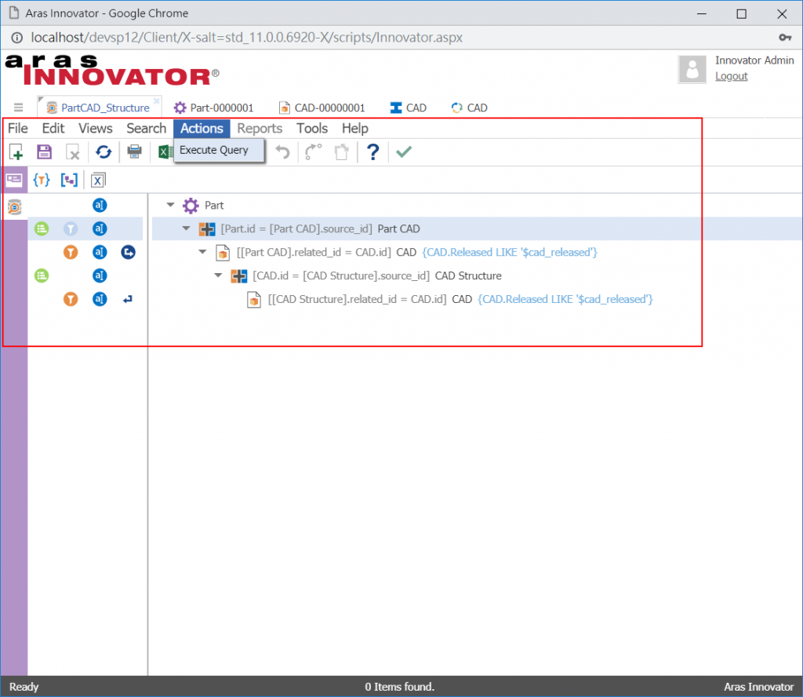Click the orange filter icon in the last CAD row
Image resolution: width=803 pixels, height=697 pixels.
[71, 299]
